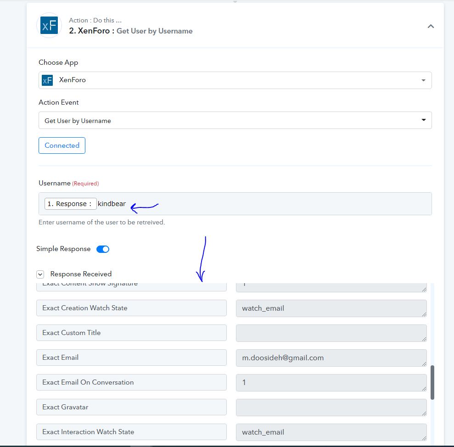Click the Exact Creation Watch State label field
Image resolution: width=454 pixels, height=447 pixels.
[131, 308]
